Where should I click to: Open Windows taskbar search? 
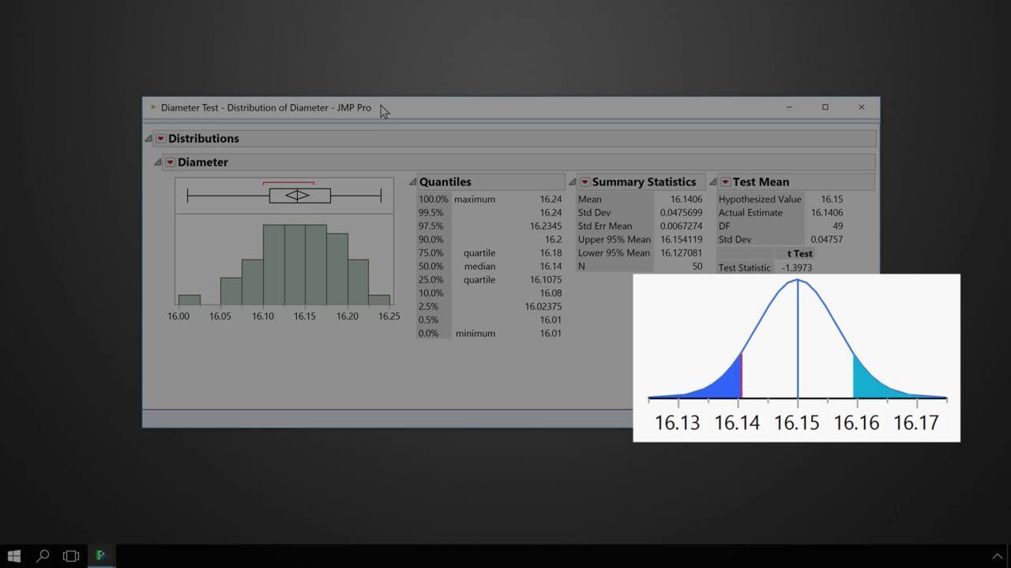43,556
